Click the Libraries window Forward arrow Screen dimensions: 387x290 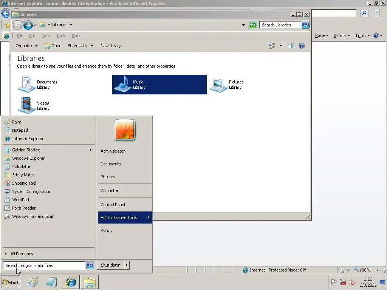28,25
